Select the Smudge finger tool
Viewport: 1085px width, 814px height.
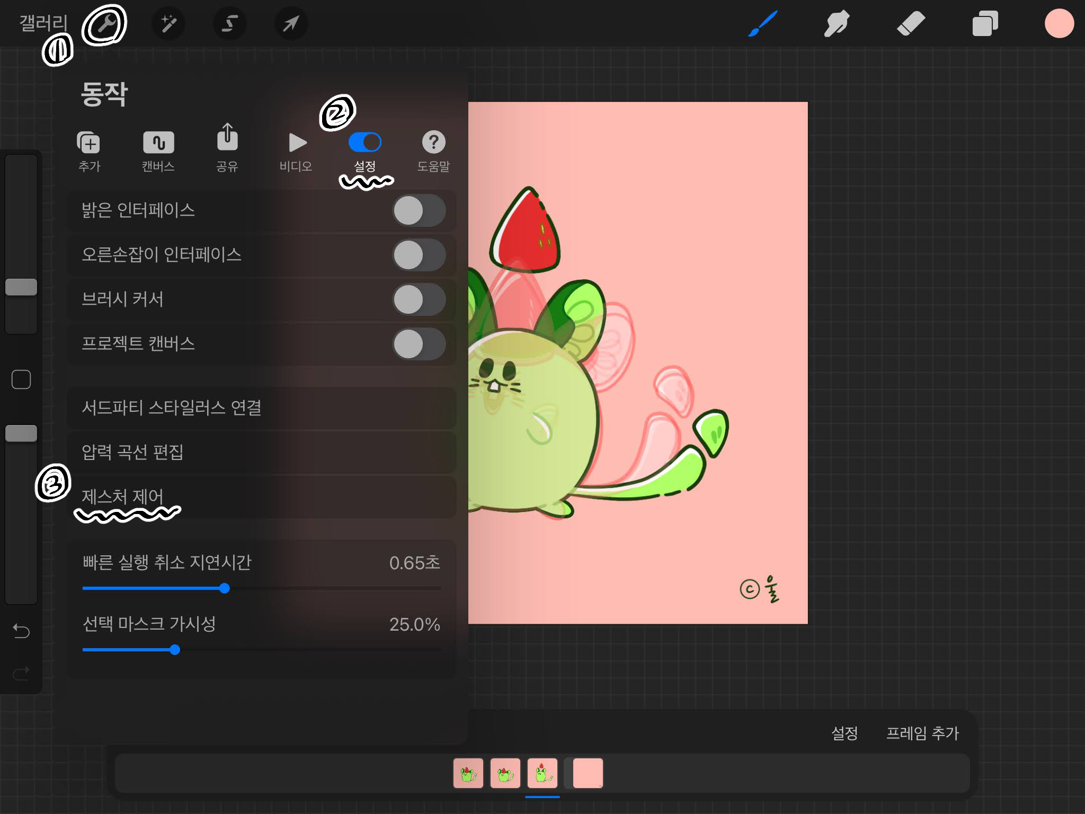(x=837, y=24)
